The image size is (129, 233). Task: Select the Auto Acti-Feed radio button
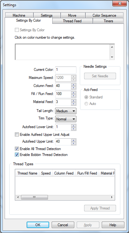click(x=86, y=104)
